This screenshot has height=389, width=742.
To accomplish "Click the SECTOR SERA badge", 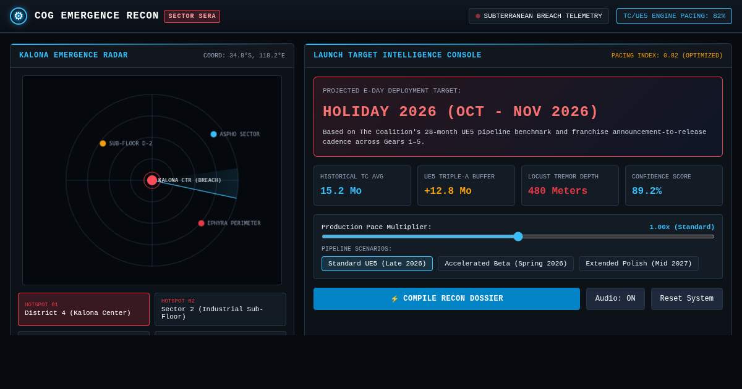I will (192, 16).
